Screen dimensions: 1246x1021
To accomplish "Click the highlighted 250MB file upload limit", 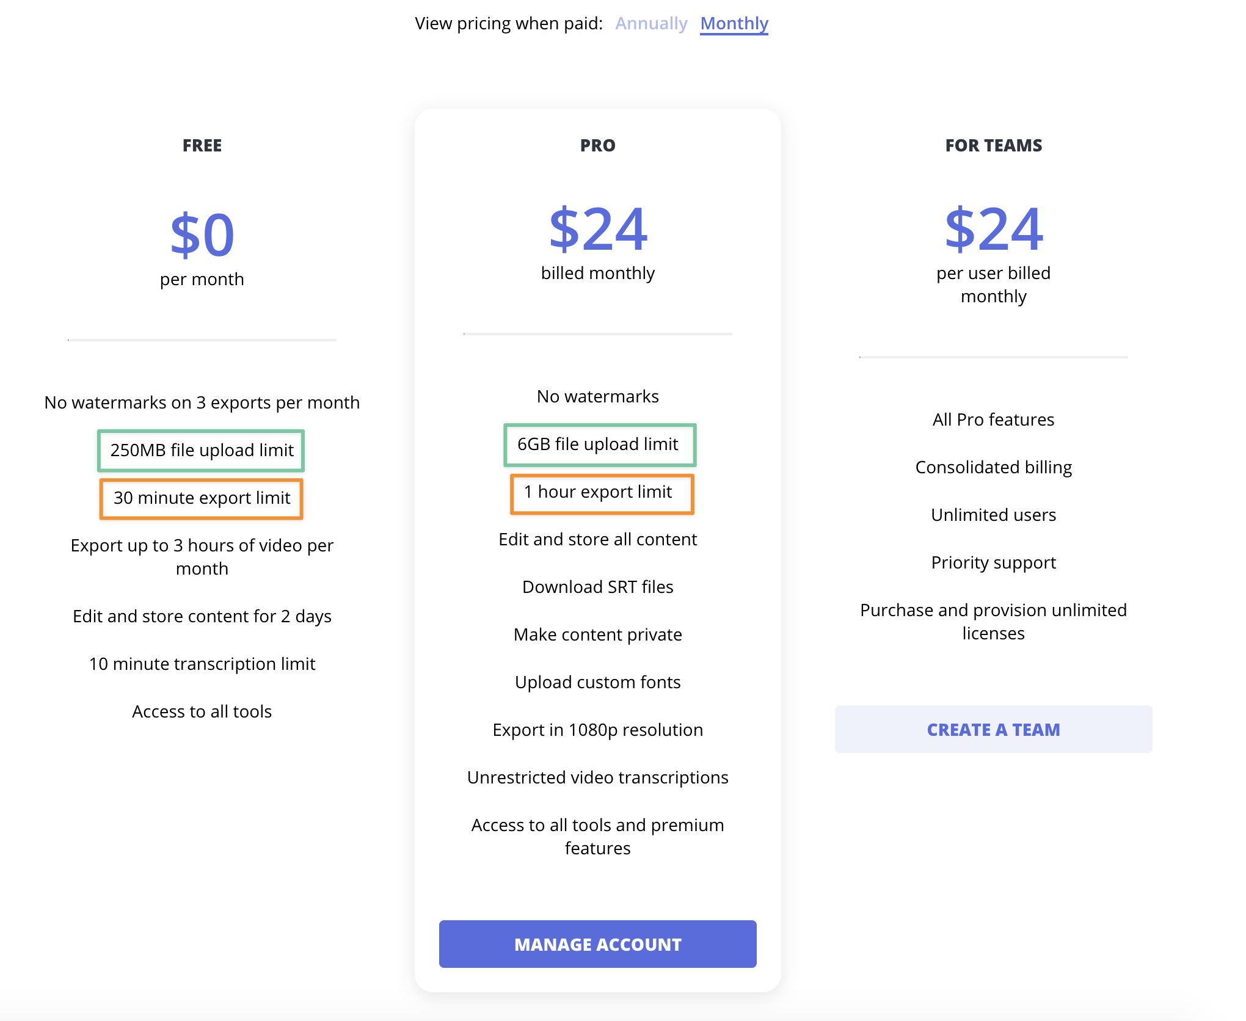I will pyautogui.click(x=202, y=451).
